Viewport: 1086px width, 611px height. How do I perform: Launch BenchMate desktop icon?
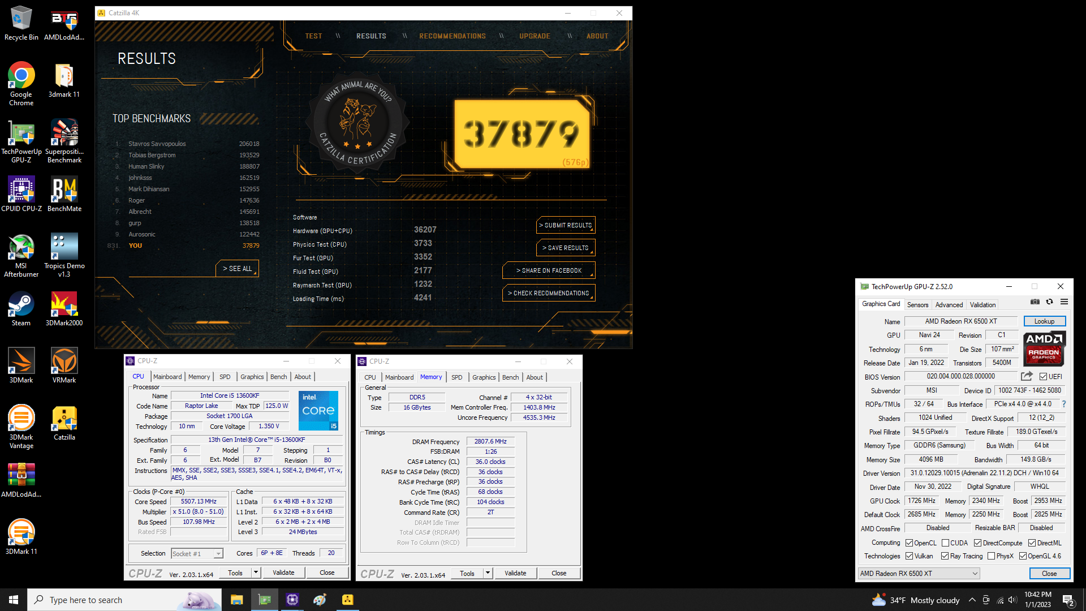[64, 194]
